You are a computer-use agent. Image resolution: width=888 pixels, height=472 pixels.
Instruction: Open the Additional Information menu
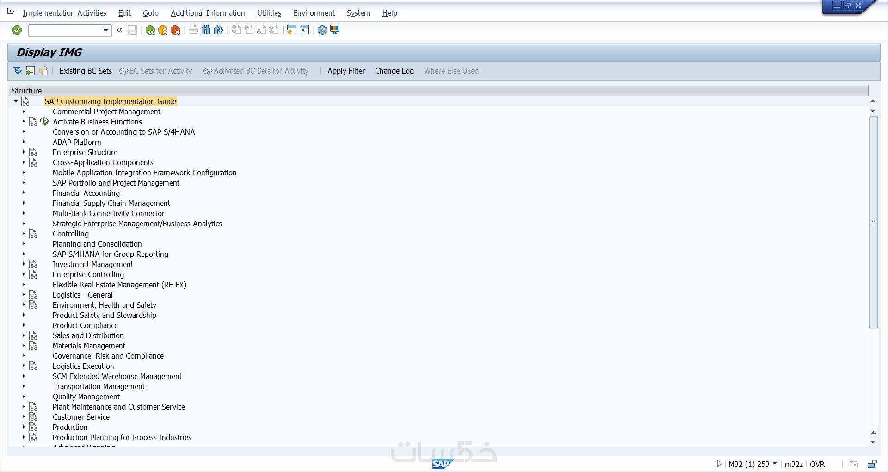coord(208,13)
